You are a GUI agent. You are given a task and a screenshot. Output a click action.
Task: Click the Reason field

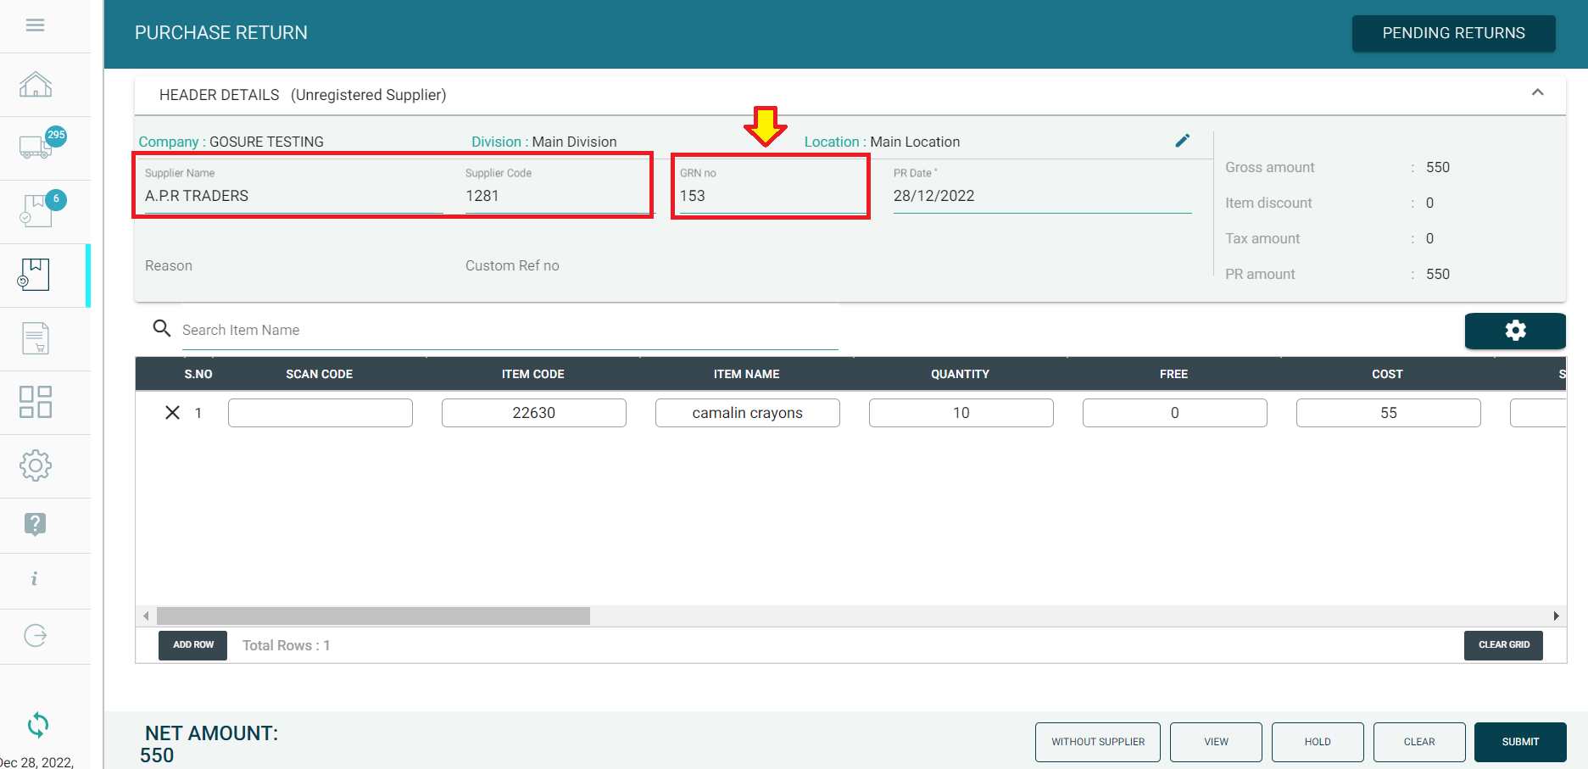(x=294, y=266)
